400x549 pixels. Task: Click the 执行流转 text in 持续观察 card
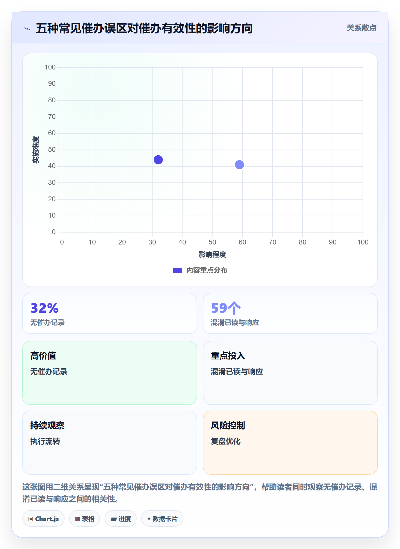(x=45, y=441)
